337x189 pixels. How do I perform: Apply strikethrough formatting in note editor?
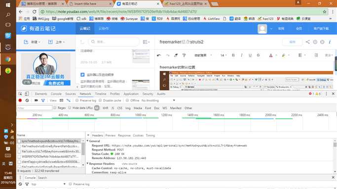tap(259, 55)
